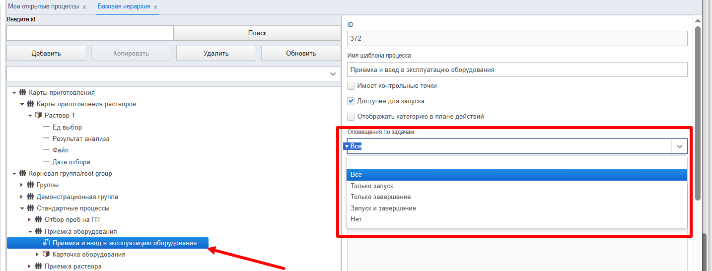Enable the Имеет контрольные точки checkbox
Screen dimensions: 712x271
(x=351, y=85)
